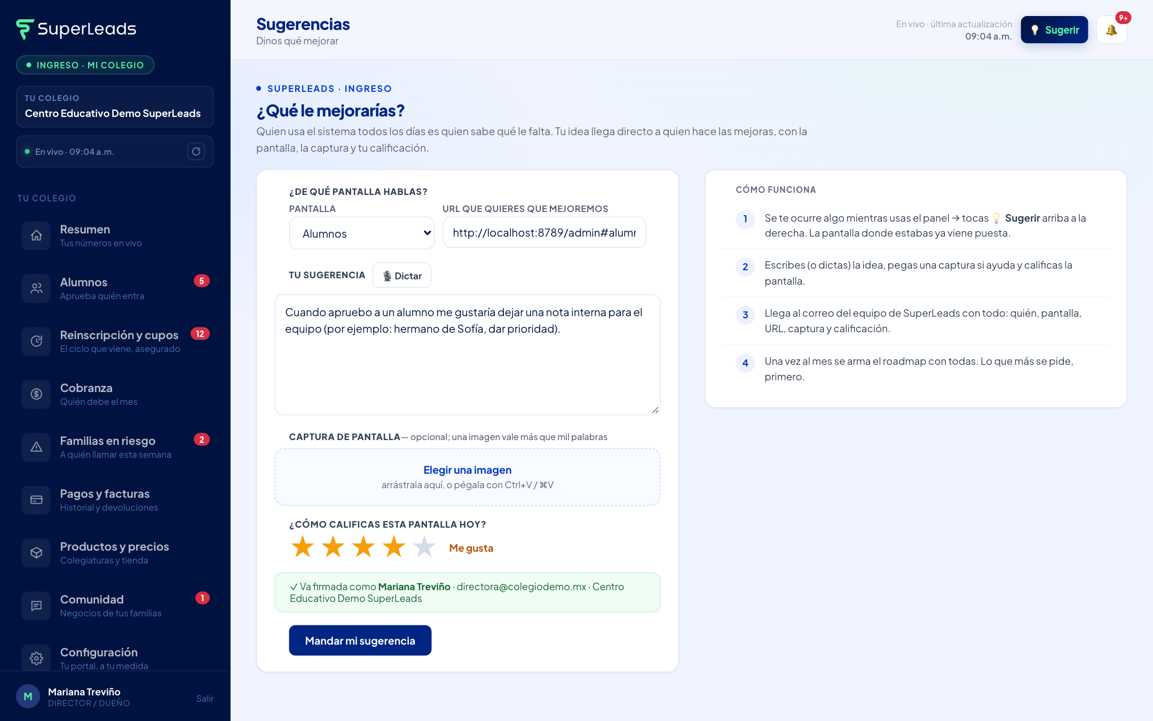Click the 'Sugerencias' page title
This screenshot has height=721, width=1153.
pos(303,25)
